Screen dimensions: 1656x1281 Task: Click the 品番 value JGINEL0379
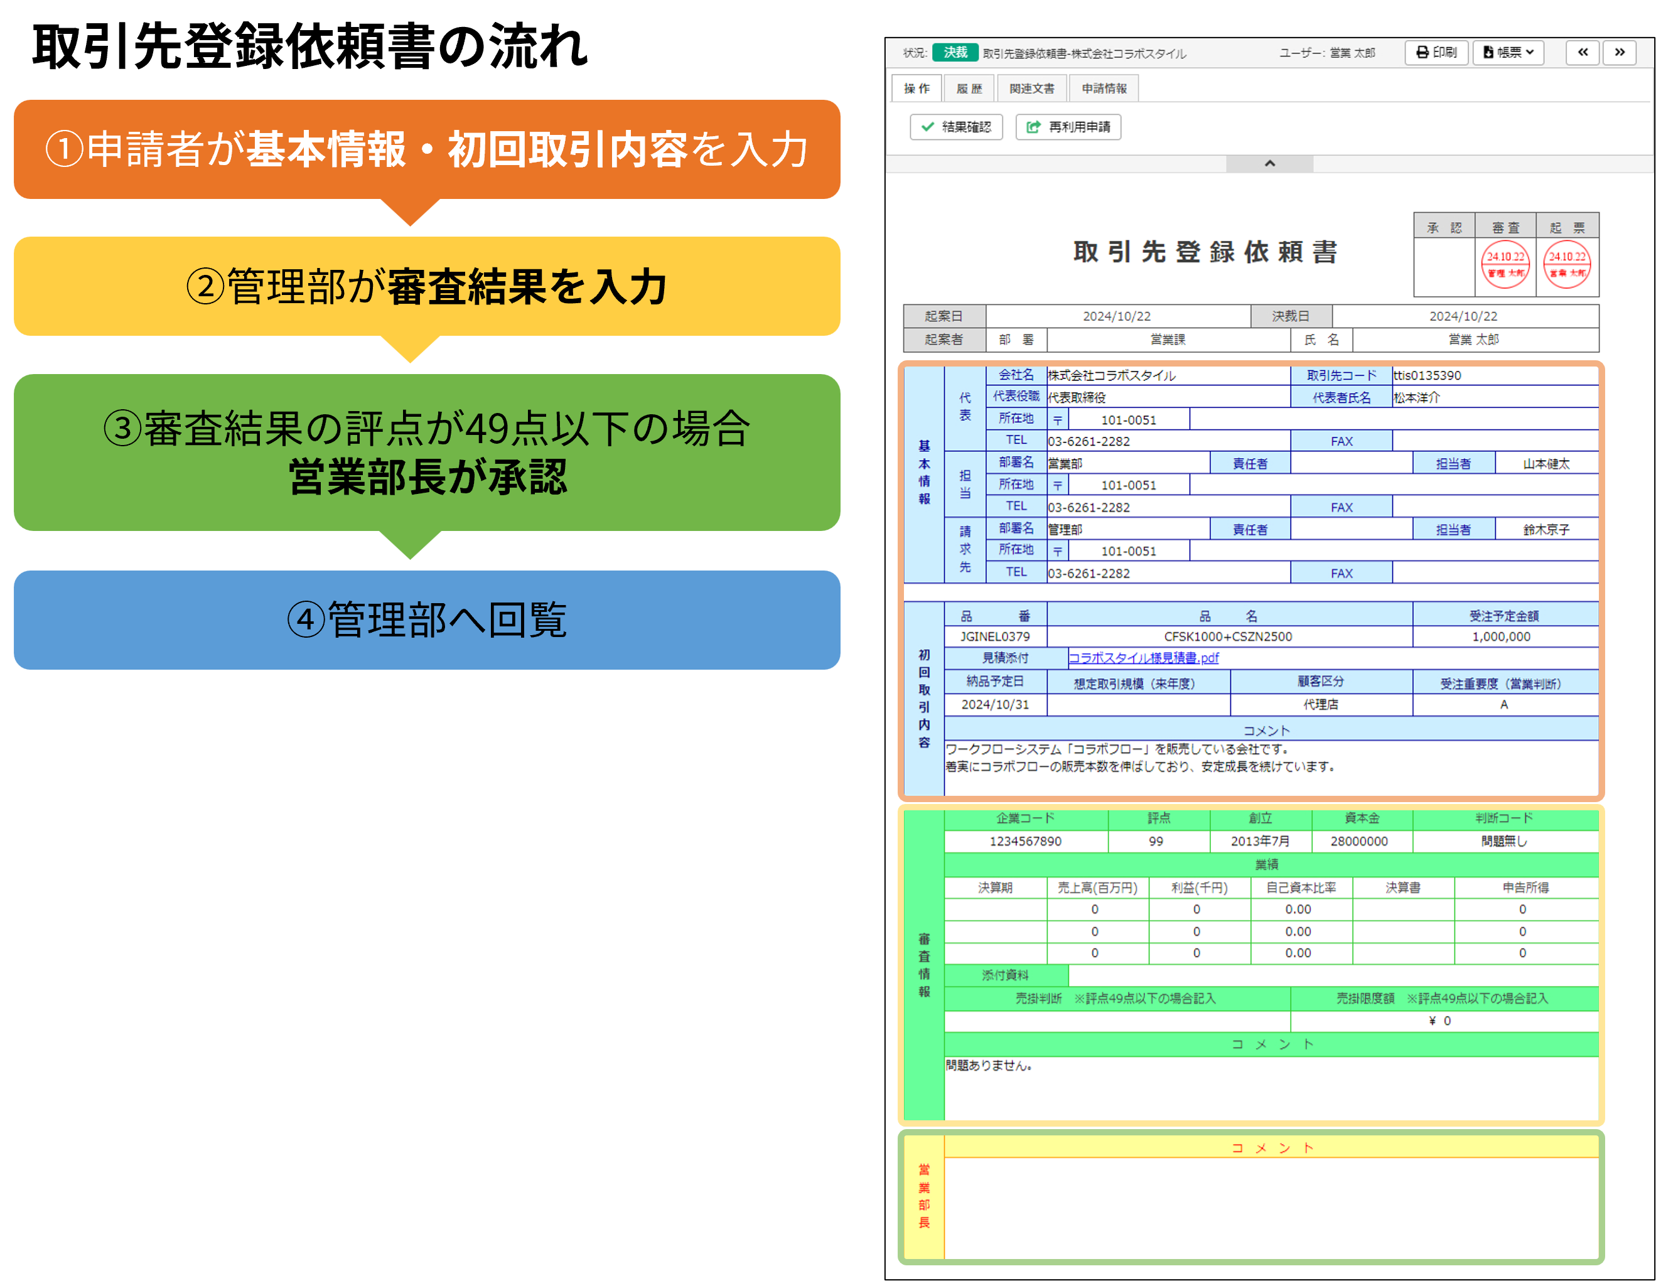tap(995, 636)
